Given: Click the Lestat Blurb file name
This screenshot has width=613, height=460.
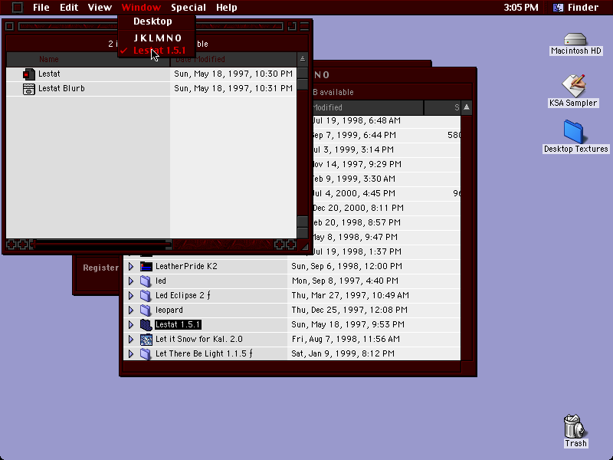Looking at the screenshot, I should click(61, 88).
